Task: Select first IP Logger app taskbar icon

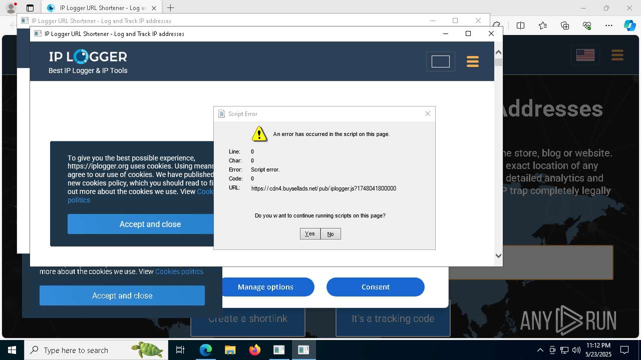Action: point(279,350)
